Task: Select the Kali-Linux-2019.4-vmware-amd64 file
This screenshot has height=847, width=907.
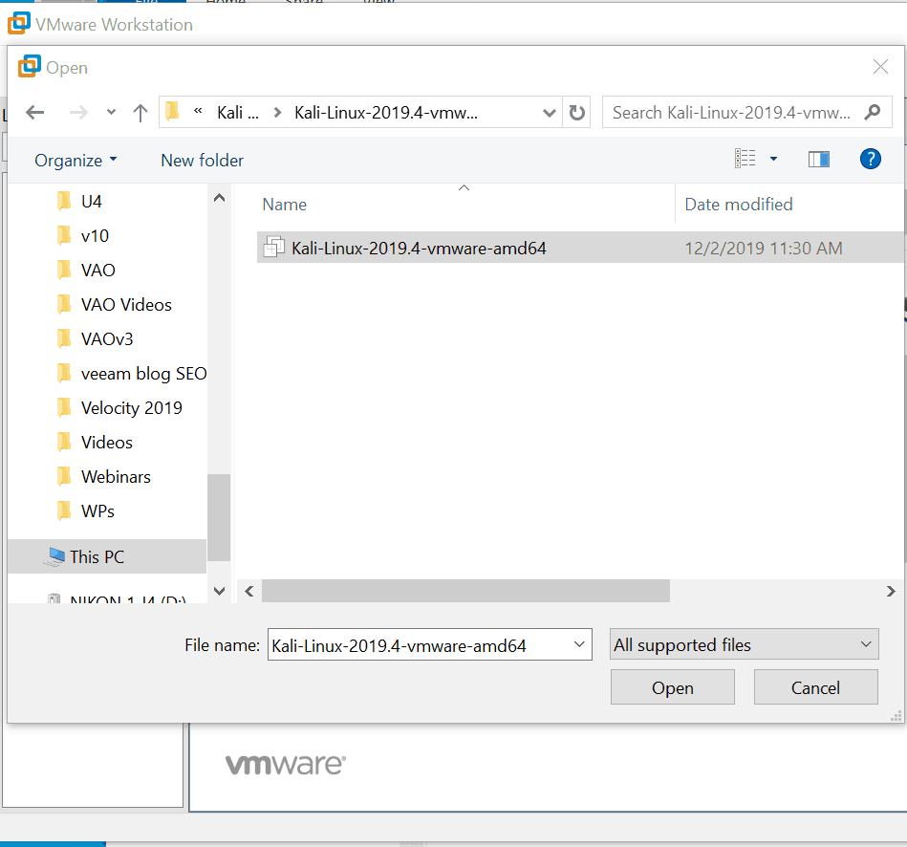Action: pyautogui.click(x=580, y=248)
